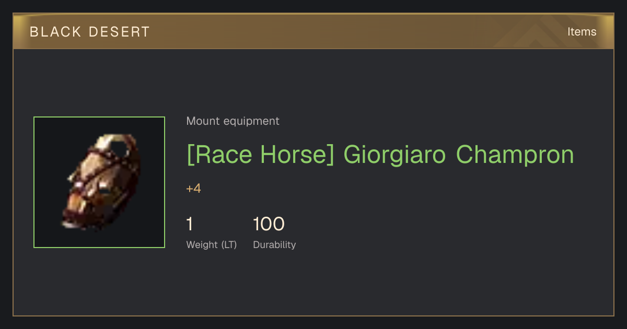Click the BLACK DESERT title
This screenshot has width=627, height=329.
click(90, 32)
